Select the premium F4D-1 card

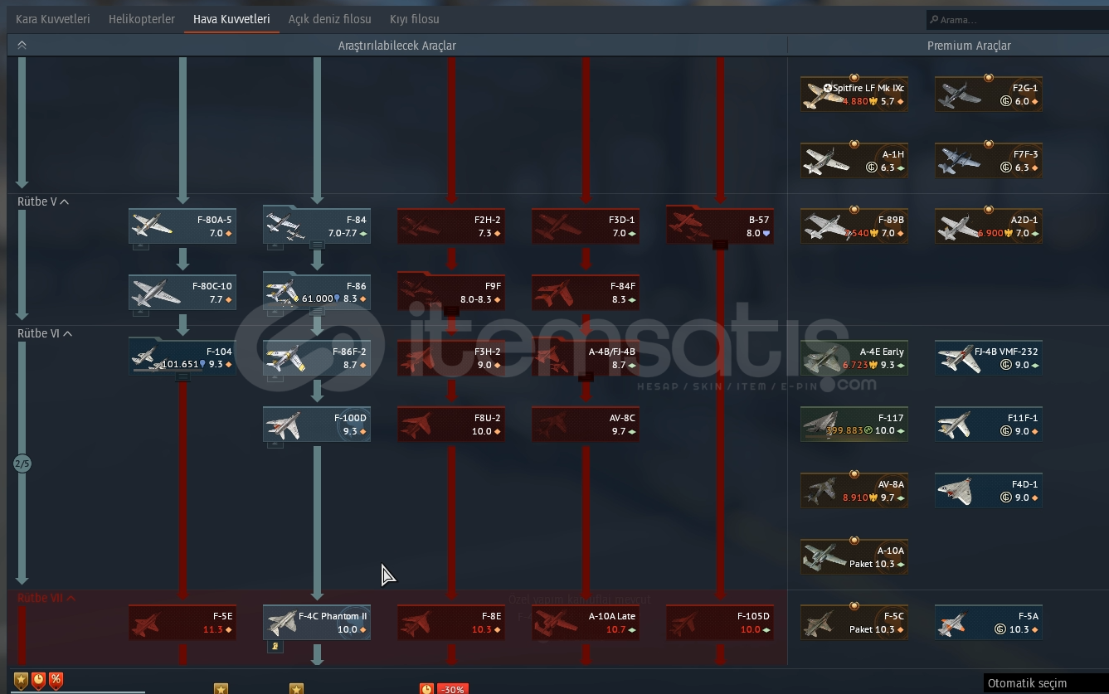pyautogui.click(x=989, y=490)
